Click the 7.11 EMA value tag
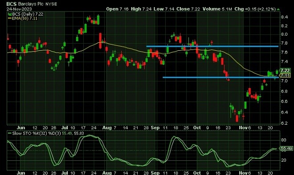The image size is (294, 175). (x=285, y=76)
